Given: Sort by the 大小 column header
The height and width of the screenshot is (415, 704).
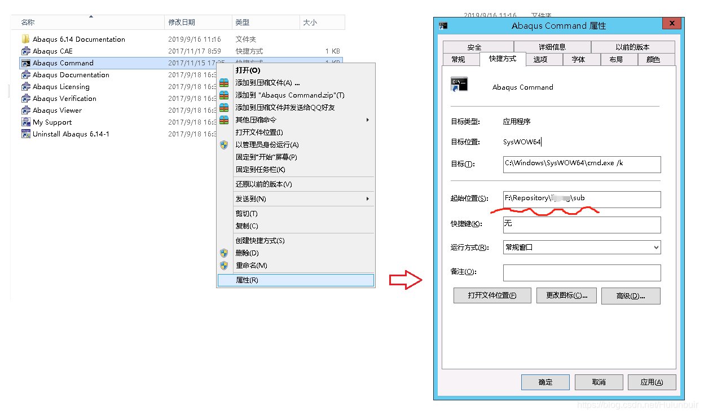Looking at the screenshot, I should (x=322, y=22).
